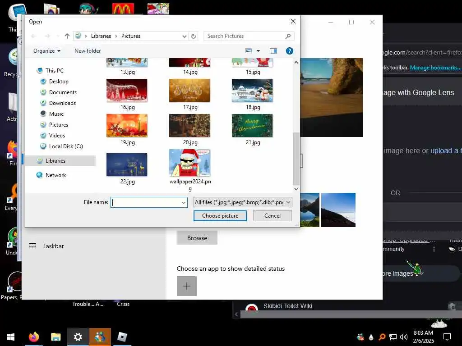Add an app to show detailed status
Viewport: 462px width, 346px height.
click(x=186, y=286)
